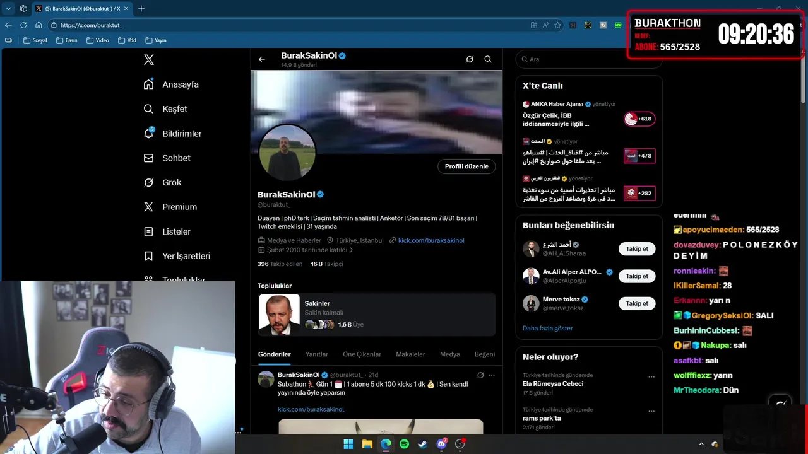
Task: Open Yayın bookmarks folder
Action: coord(156,40)
